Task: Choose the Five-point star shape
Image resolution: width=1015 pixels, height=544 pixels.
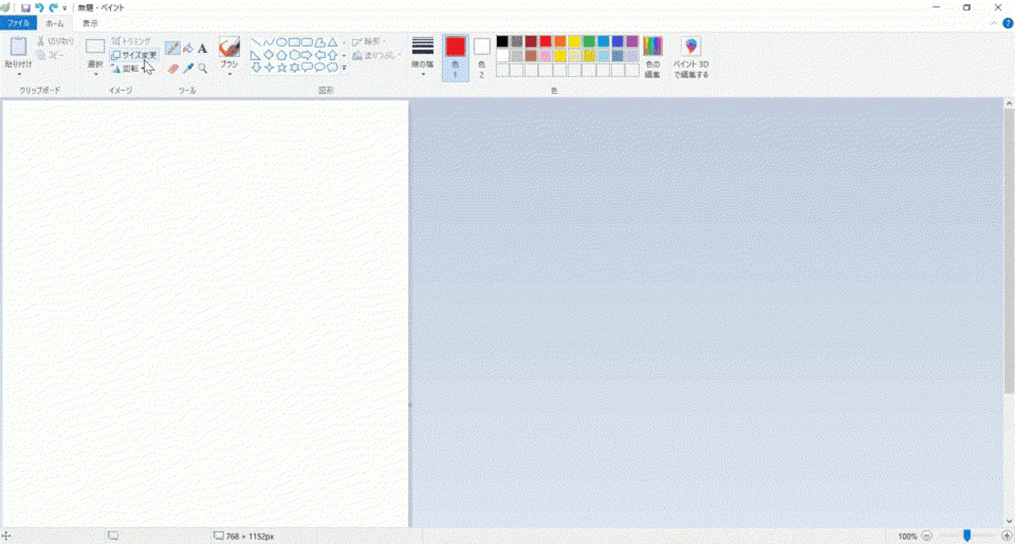Action: click(281, 68)
